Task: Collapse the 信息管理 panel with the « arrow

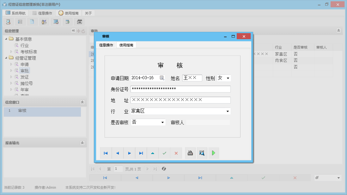Action: coord(73,31)
